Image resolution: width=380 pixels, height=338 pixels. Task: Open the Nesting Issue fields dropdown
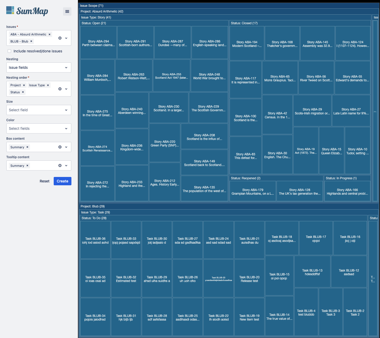[39, 67]
